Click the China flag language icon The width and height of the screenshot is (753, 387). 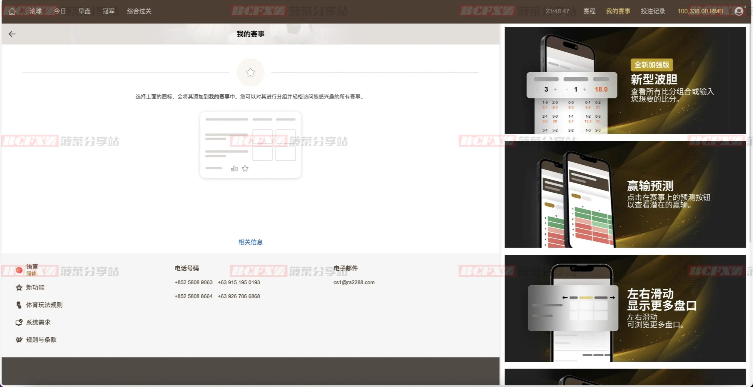click(x=19, y=270)
